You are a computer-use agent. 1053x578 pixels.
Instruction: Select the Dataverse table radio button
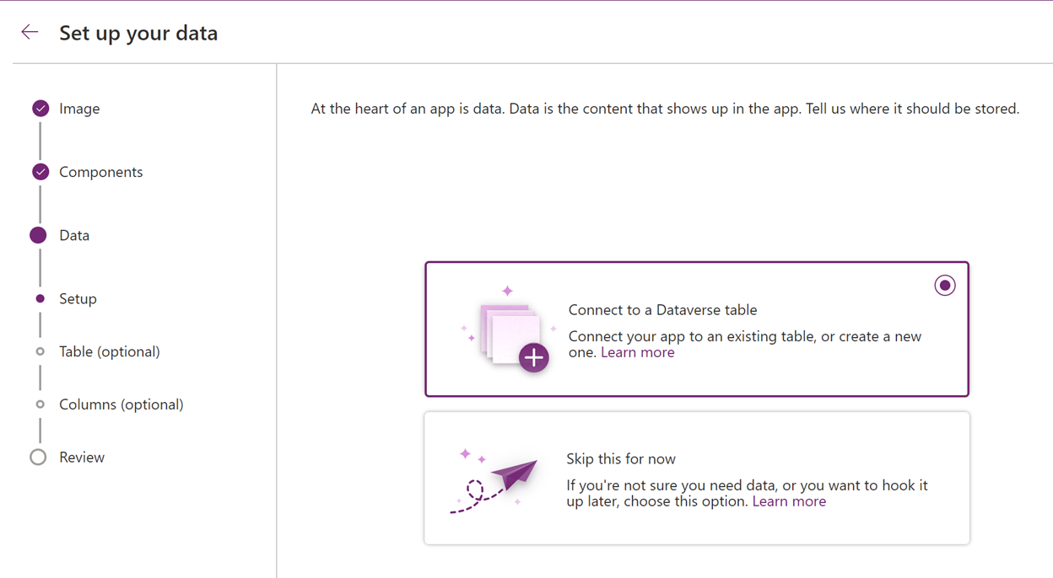point(945,286)
